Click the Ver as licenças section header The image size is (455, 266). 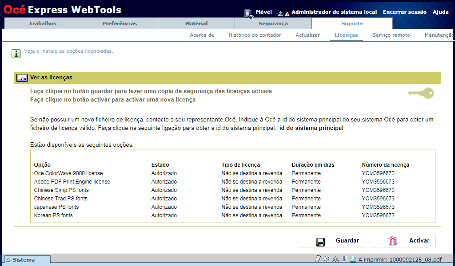[227, 78]
